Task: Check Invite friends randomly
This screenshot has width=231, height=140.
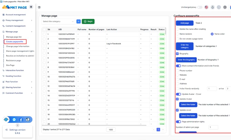Action: tap(177, 89)
